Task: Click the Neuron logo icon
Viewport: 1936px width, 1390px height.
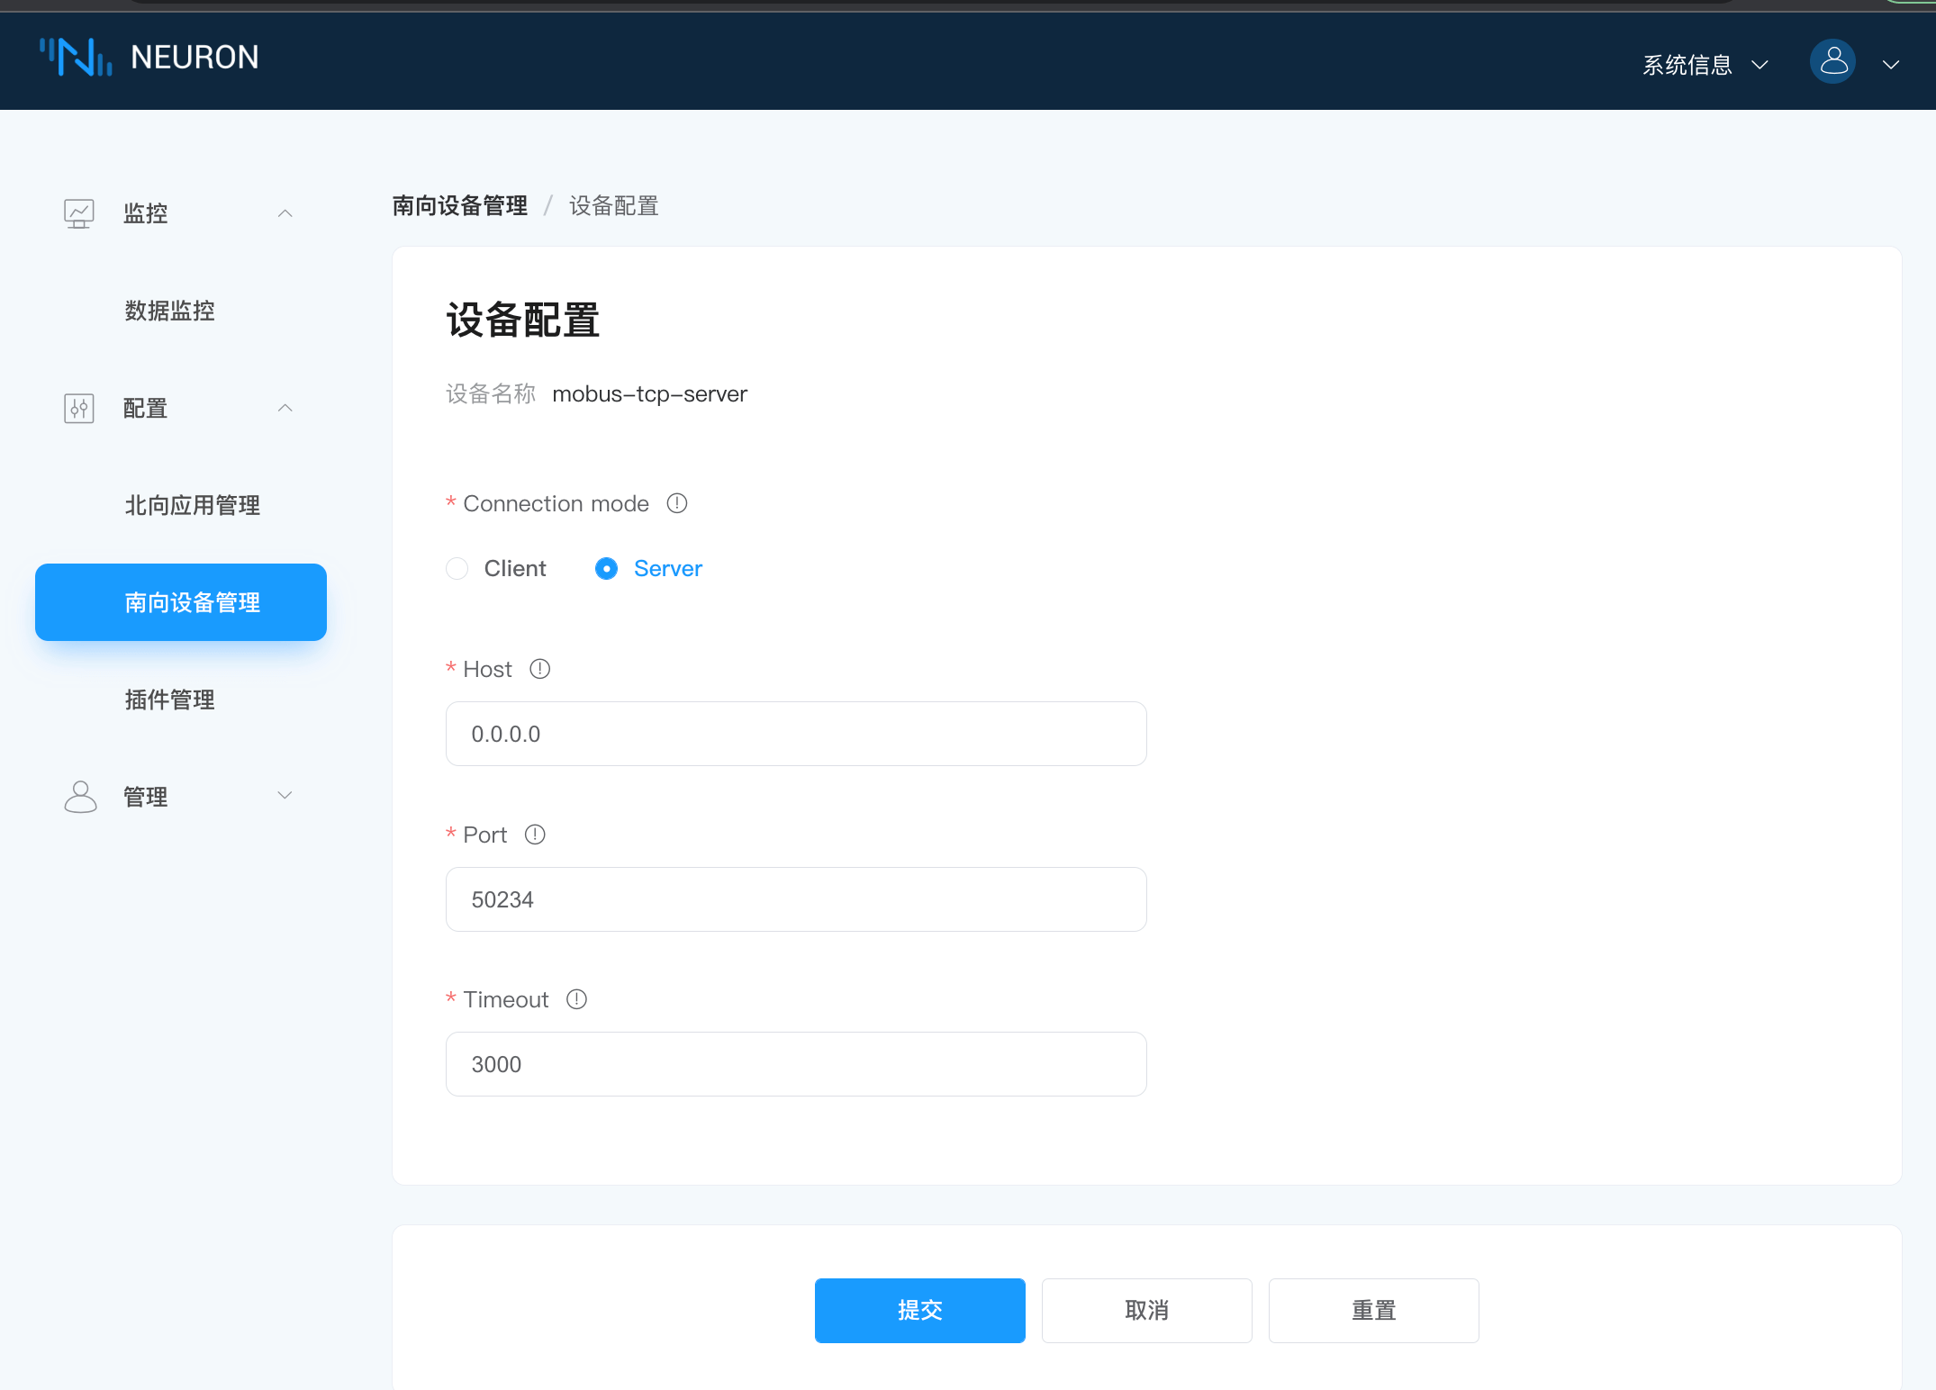Action: [x=77, y=58]
